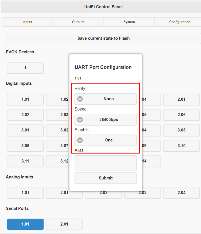
Task: Select analog input 2.01
Action: coord(64,193)
